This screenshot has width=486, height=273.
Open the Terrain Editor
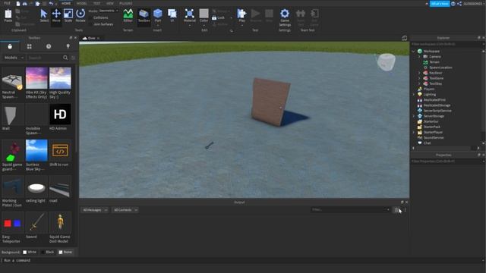coord(128,15)
